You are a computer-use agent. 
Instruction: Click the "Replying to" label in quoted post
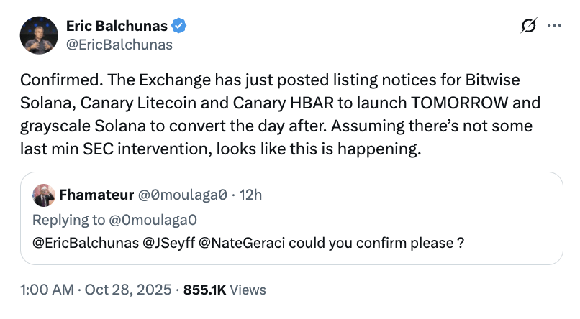tap(71, 218)
